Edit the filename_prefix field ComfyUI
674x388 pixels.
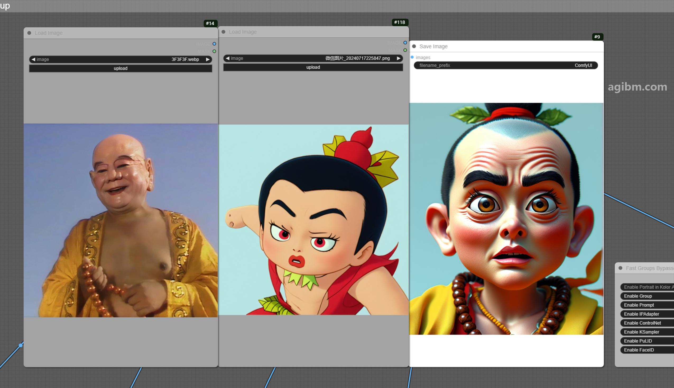[506, 65]
